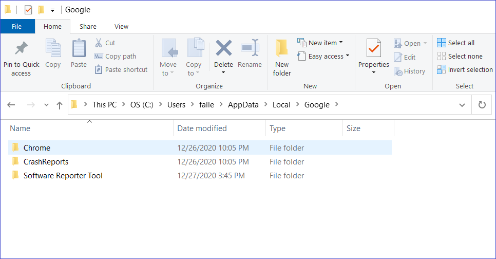This screenshot has width=496, height=259.
Task: Open Properties with checkmark icon
Action: coord(374,48)
